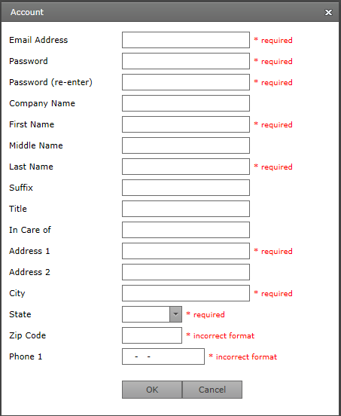The image size is (341, 416).
Task: Select the Password (re-enter) field
Action: (x=186, y=82)
